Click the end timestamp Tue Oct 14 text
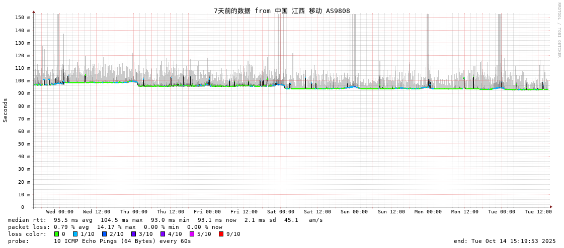The height and width of the screenshot is (248, 564). (505, 241)
